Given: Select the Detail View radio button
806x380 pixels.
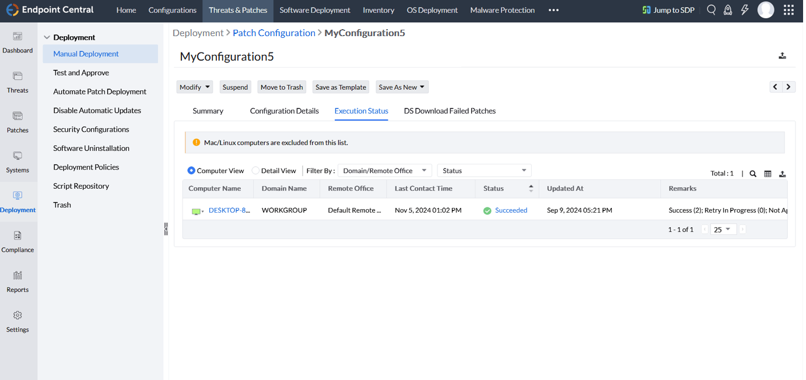Looking at the screenshot, I should pos(255,171).
